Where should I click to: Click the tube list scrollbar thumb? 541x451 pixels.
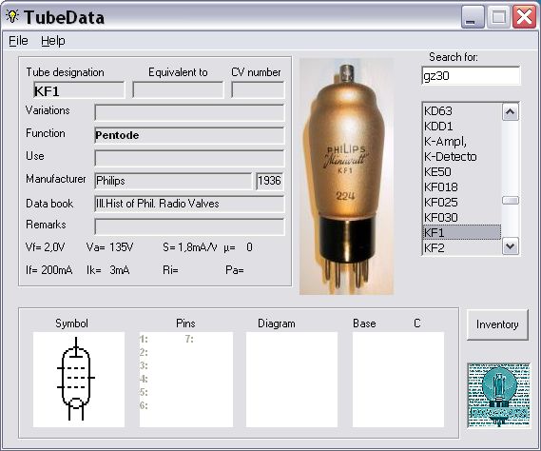pos(511,201)
